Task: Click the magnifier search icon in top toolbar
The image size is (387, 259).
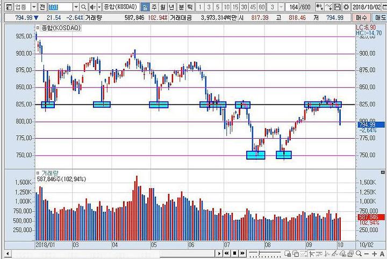Action: [x=84, y=7]
